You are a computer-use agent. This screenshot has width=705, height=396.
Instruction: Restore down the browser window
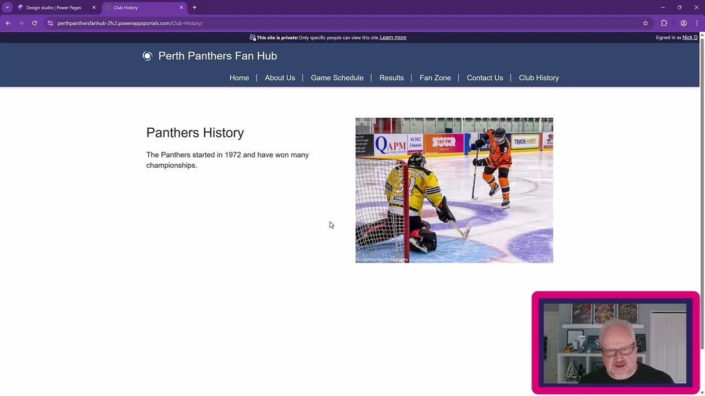tap(680, 8)
